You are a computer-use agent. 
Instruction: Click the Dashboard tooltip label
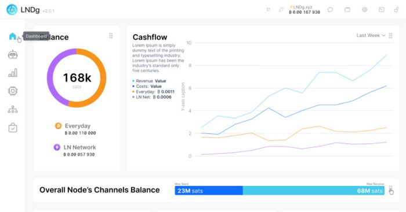(36, 36)
